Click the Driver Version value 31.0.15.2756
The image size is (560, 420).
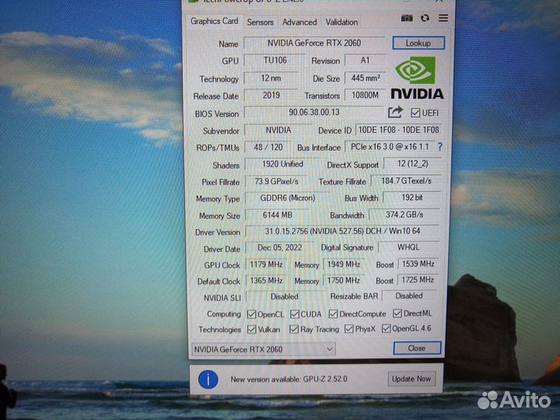(x=342, y=232)
